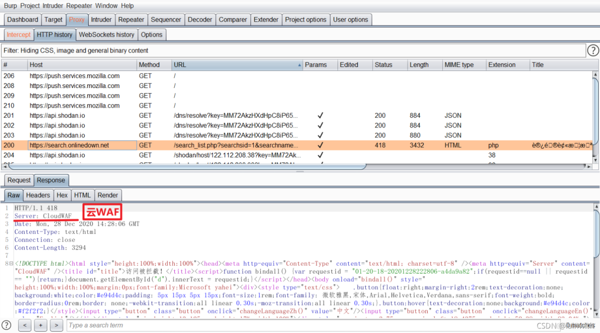600x333 pixels.
Task: Click Params checkmark for request 201
Action: pos(320,115)
